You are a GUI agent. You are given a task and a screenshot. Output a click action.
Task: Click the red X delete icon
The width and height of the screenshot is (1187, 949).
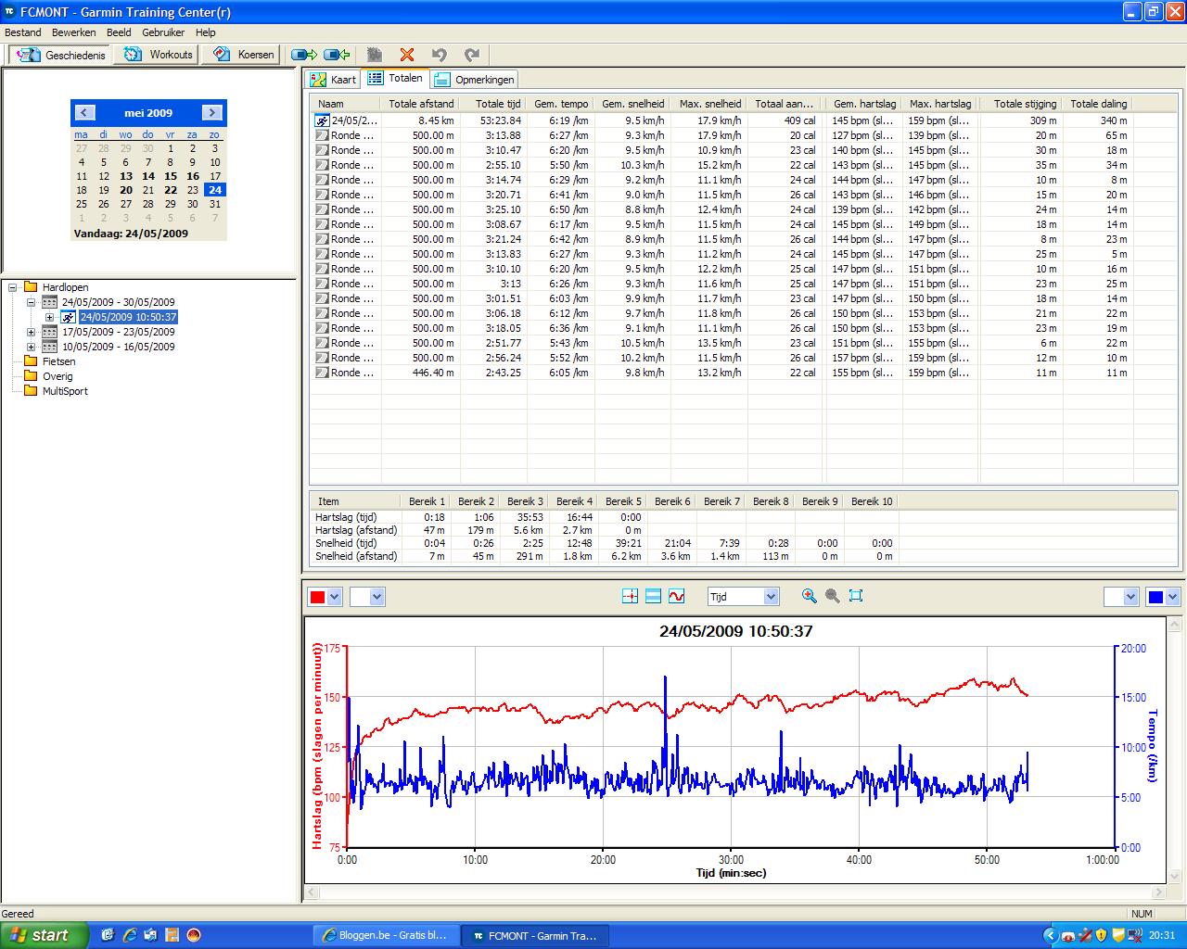click(407, 55)
